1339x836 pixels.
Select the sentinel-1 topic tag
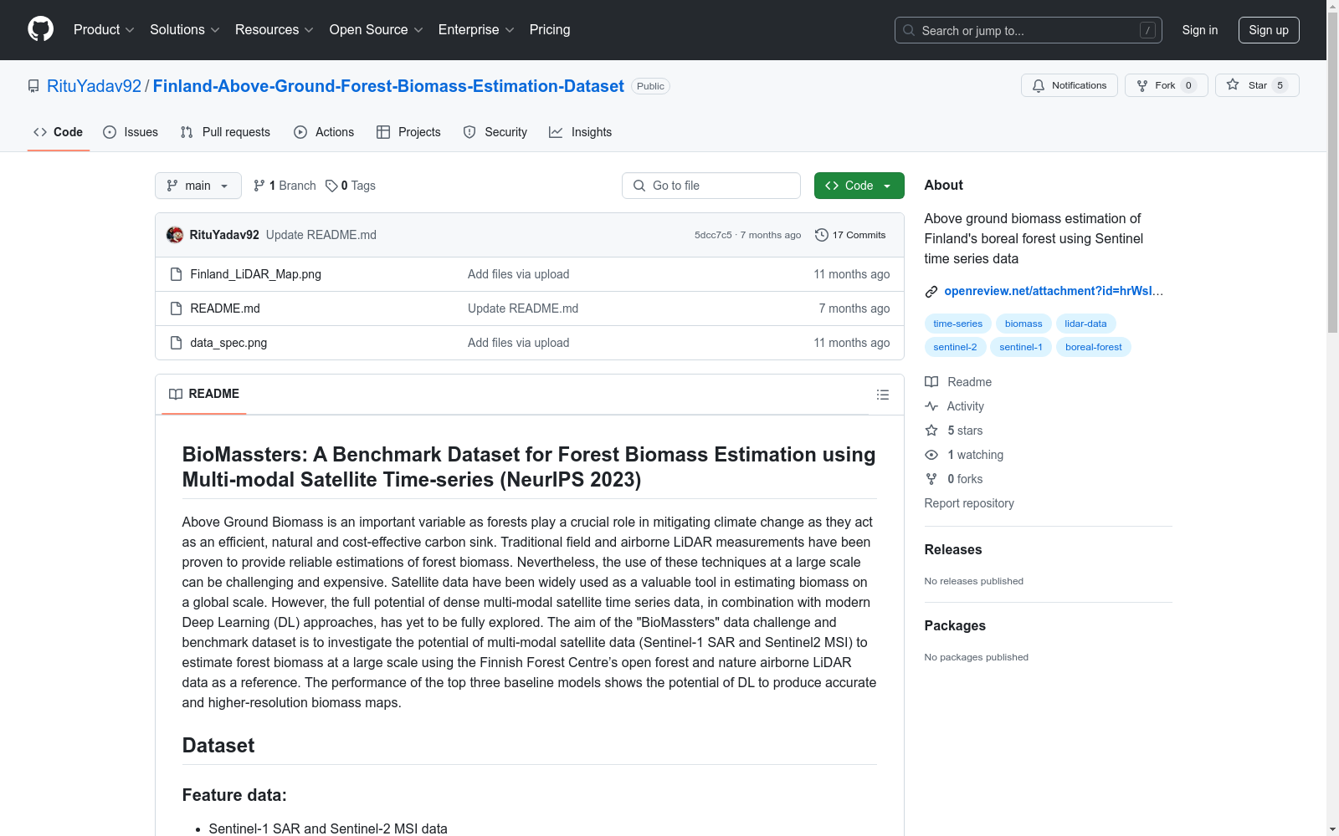coord(1021,347)
